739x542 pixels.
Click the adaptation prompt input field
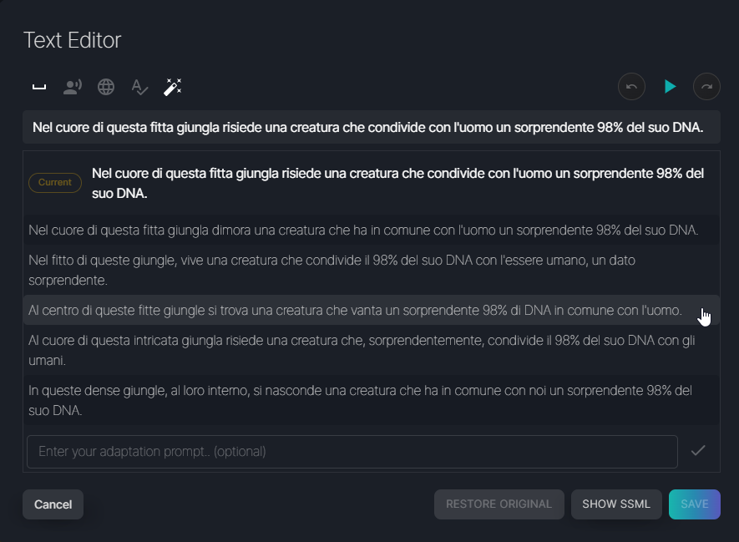point(352,452)
